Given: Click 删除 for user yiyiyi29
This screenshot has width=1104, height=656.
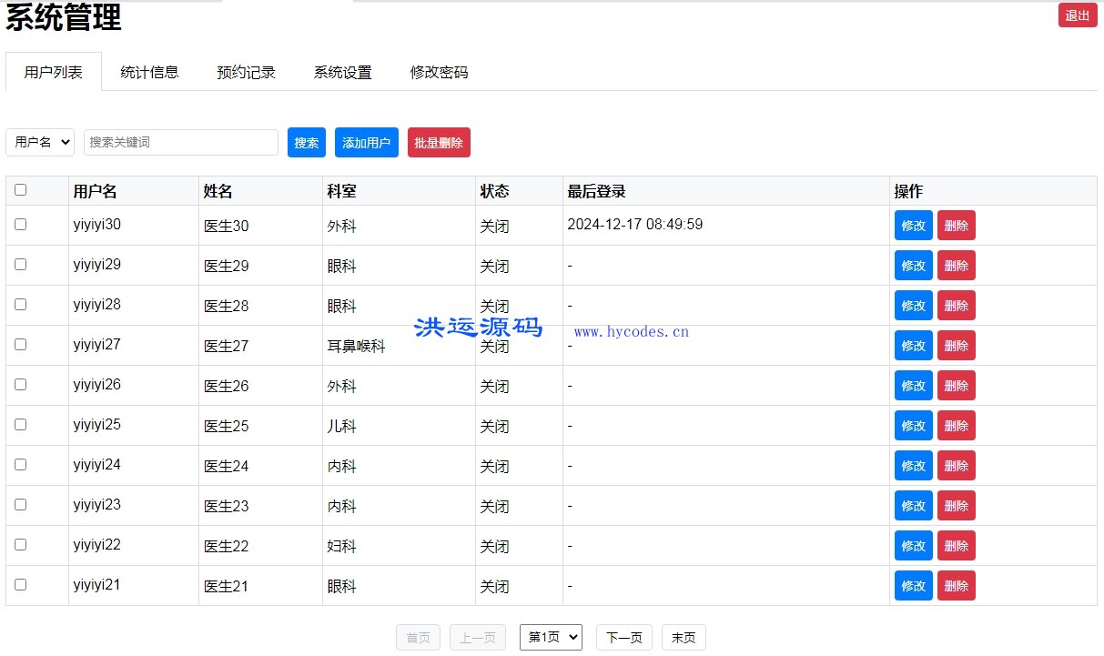Looking at the screenshot, I should pos(956,265).
